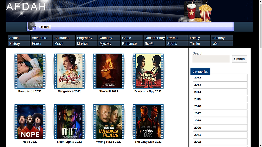Click the Nope 2022 title link
The image size is (262, 147).
pos(30,142)
